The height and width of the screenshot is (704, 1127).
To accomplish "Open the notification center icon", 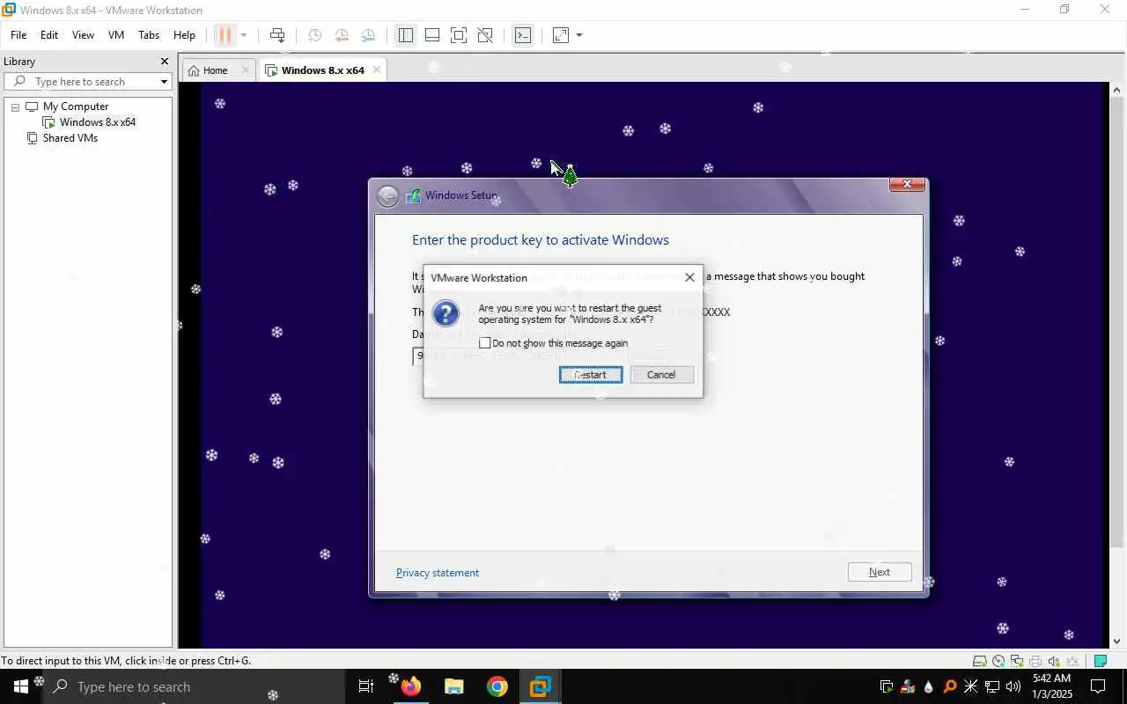I will pyautogui.click(x=1098, y=687).
